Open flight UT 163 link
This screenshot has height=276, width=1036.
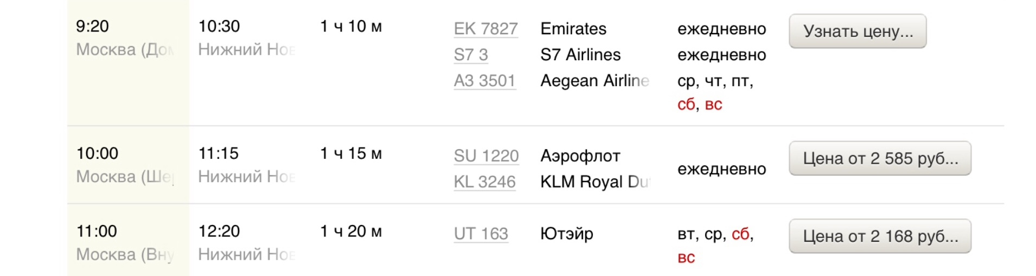pos(481,234)
